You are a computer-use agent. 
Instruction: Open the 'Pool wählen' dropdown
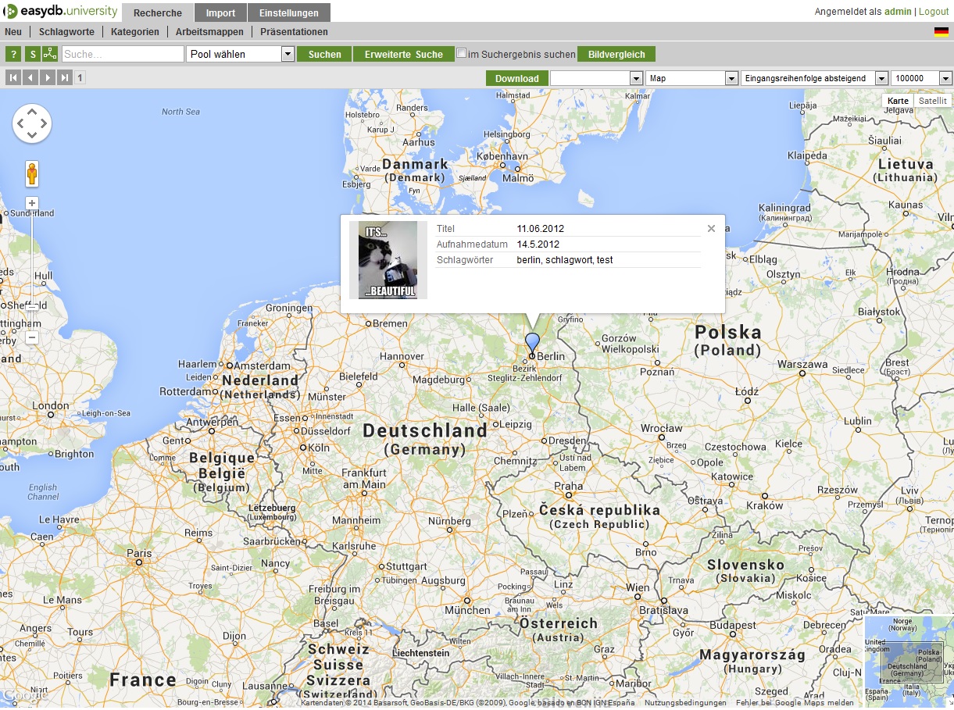tap(240, 54)
